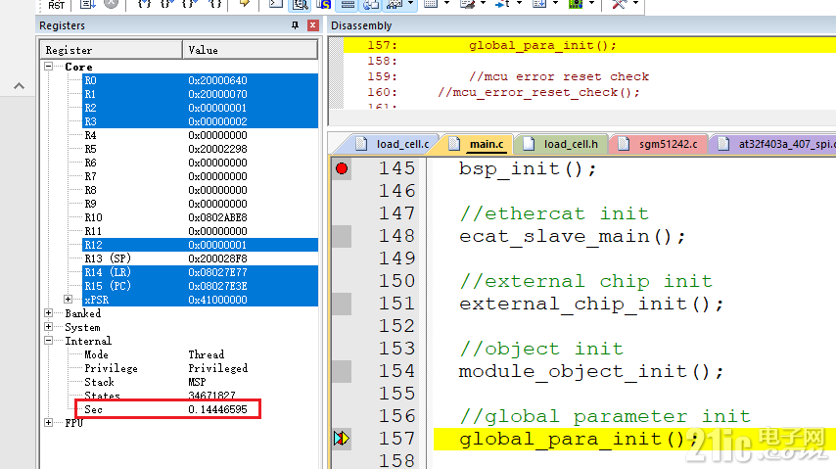Viewport: 836px width, 469px height.
Task: Expand the Banked register group
Action: pyautogui.click(x=49, y=312)
